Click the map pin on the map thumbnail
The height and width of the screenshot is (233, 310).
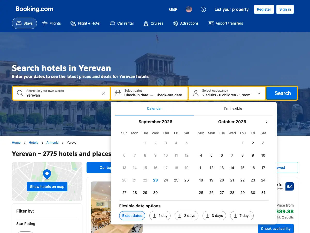47,175
